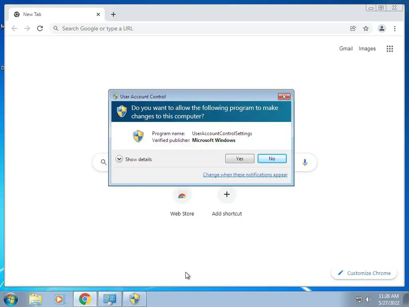Launch Windows Media Player from taskbar

[60, 299]
